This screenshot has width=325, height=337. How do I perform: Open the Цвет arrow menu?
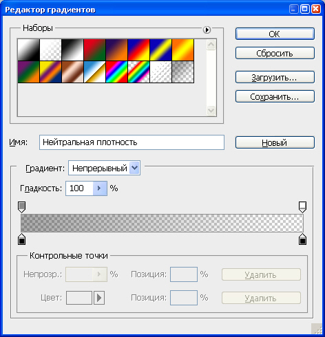(x=99, y=298)
